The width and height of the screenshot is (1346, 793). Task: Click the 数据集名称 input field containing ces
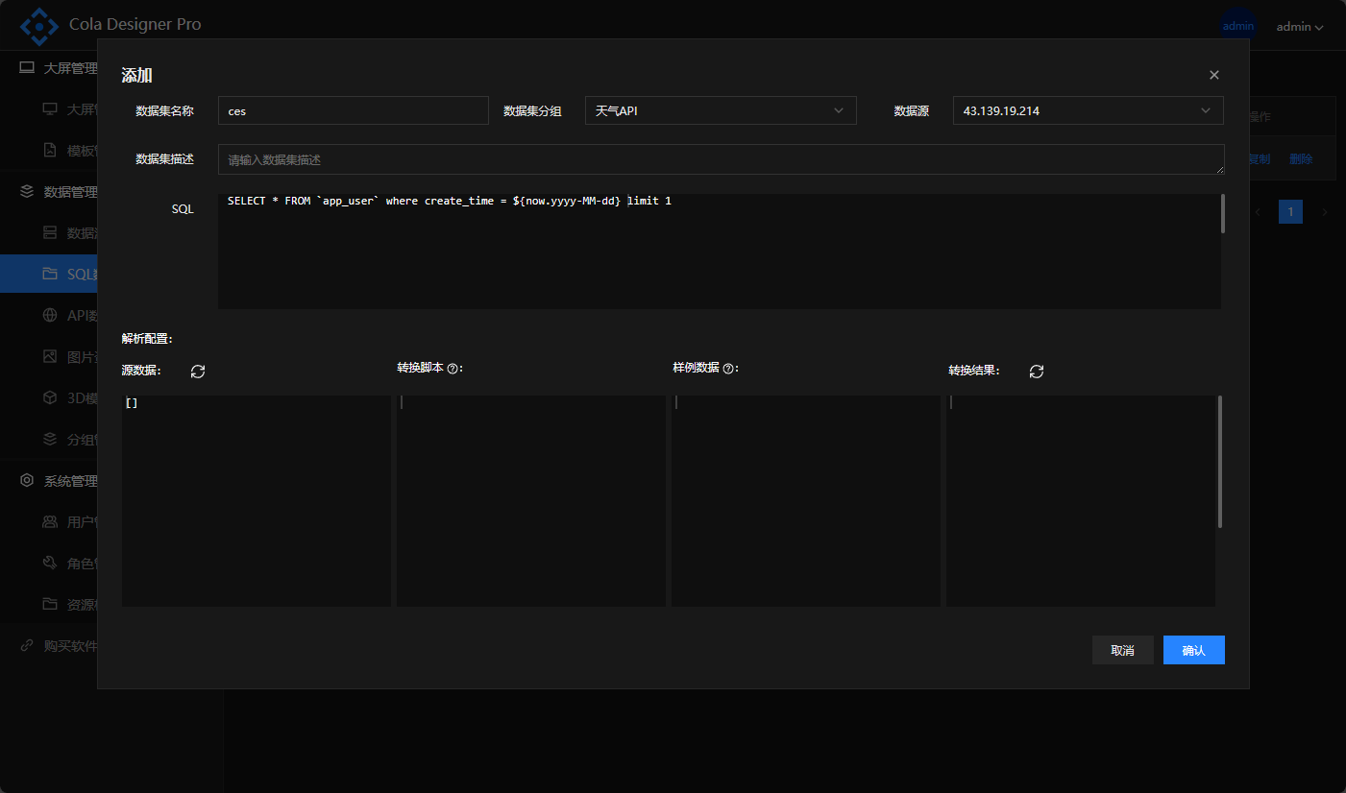(354, 111)
